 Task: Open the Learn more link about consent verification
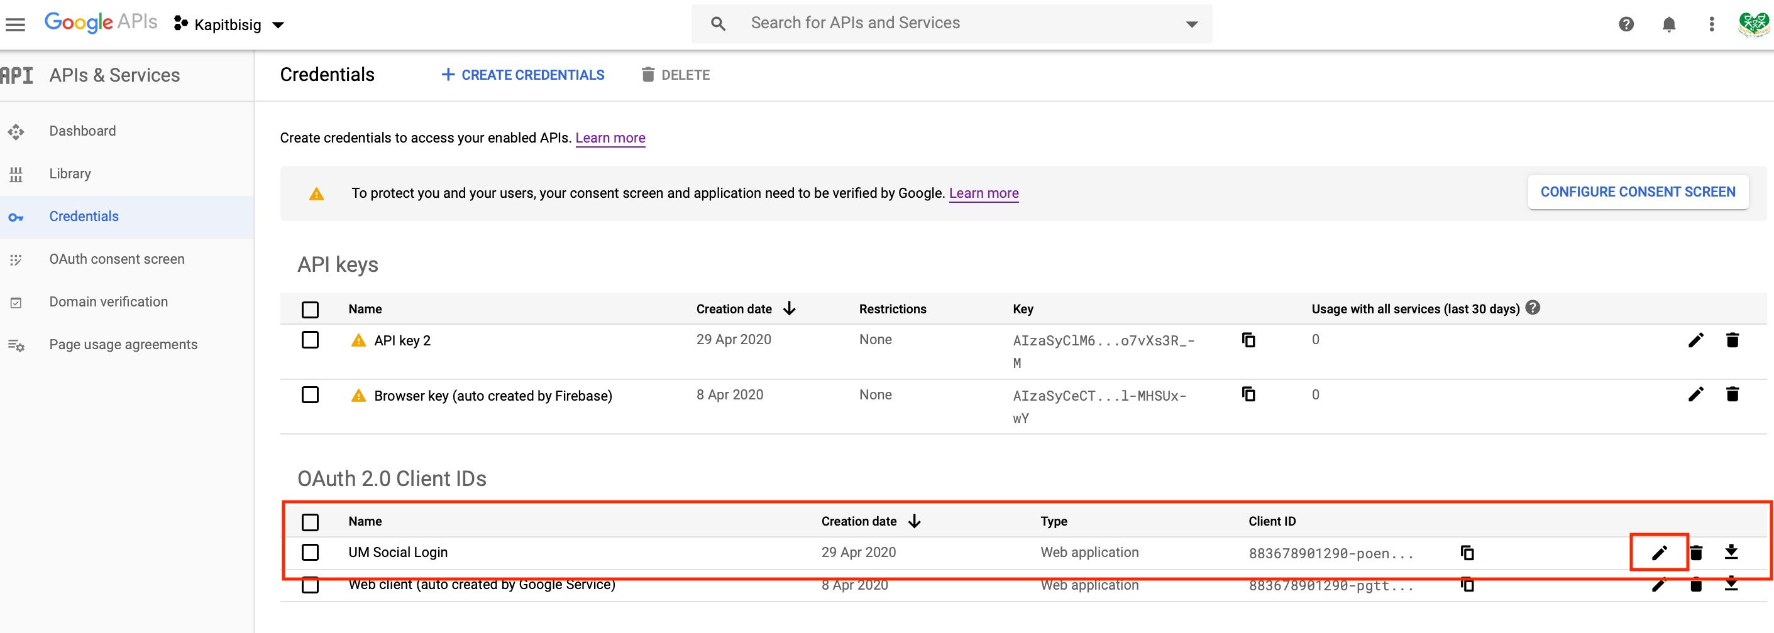click(983, 193)
